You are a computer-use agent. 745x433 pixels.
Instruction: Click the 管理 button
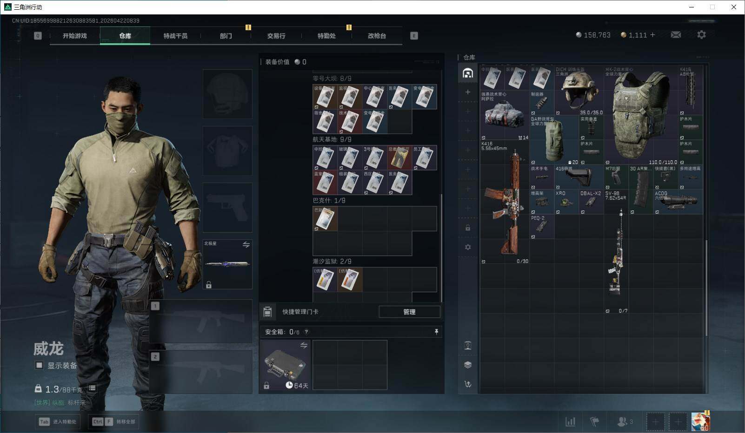pos(409,312)
